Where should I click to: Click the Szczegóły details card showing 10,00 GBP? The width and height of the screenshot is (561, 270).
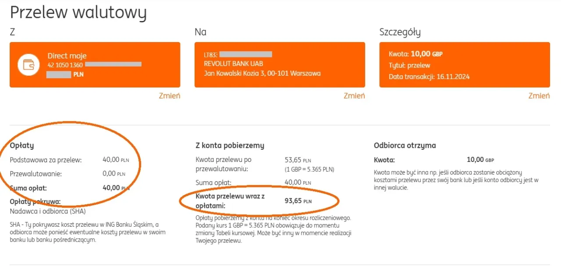[464, 65]
